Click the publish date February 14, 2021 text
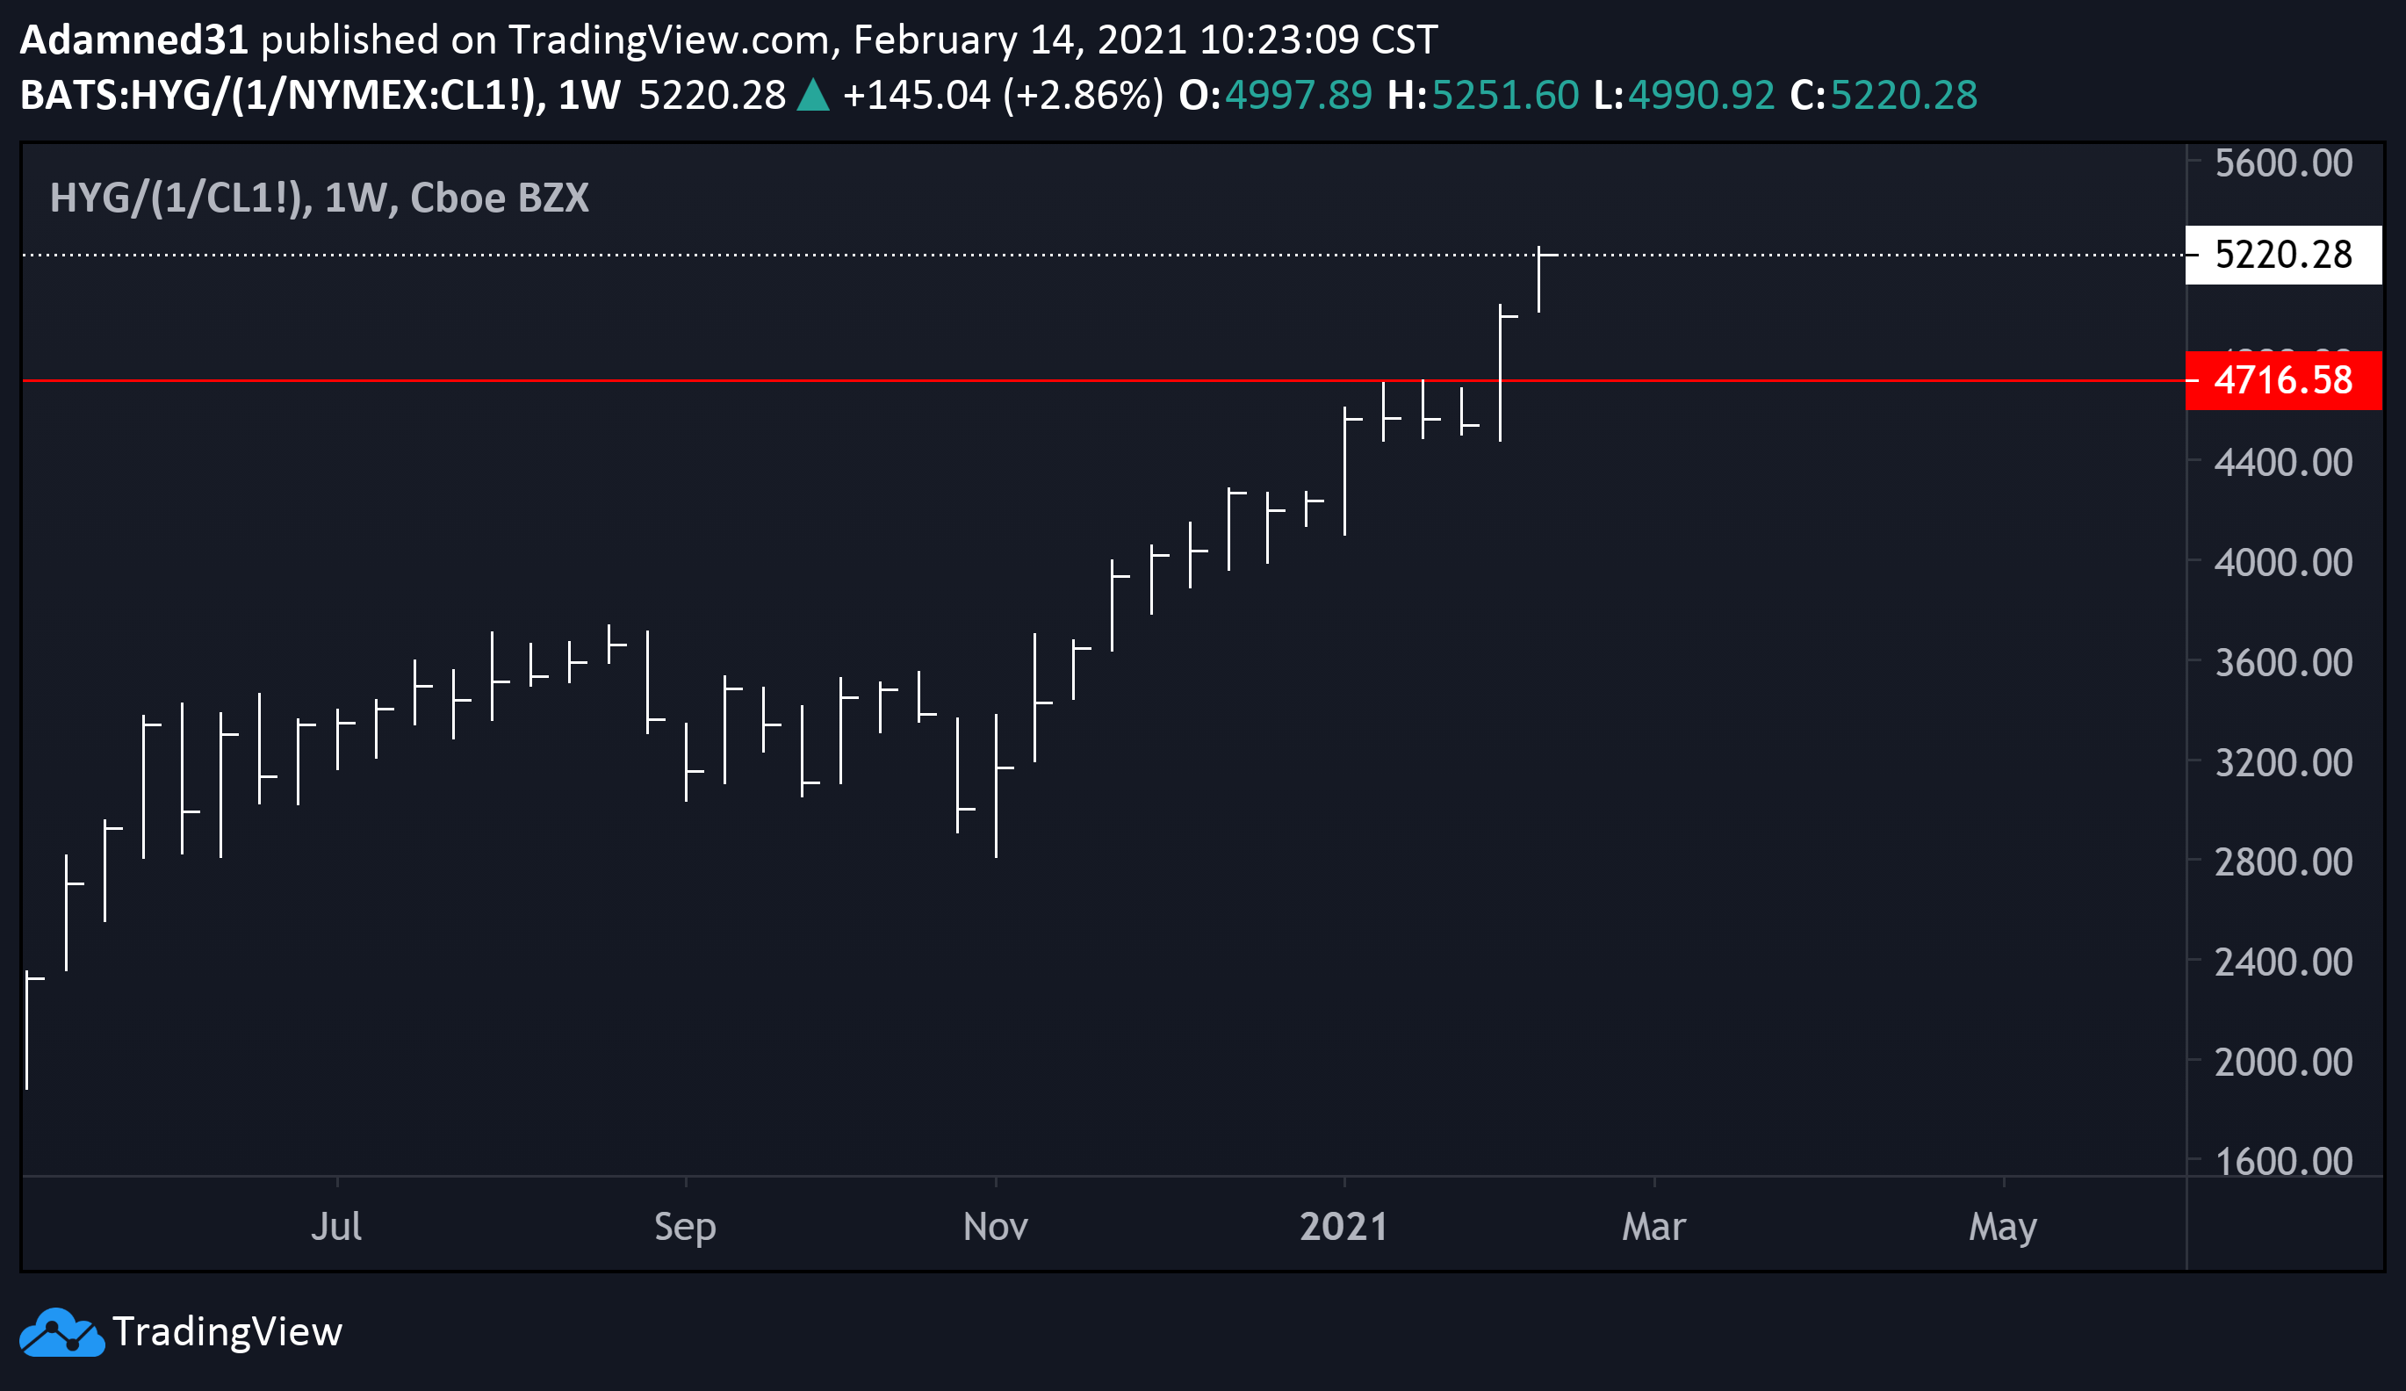The width and height of the screenshot is (2406, 1391). (x=1019, y=40)
